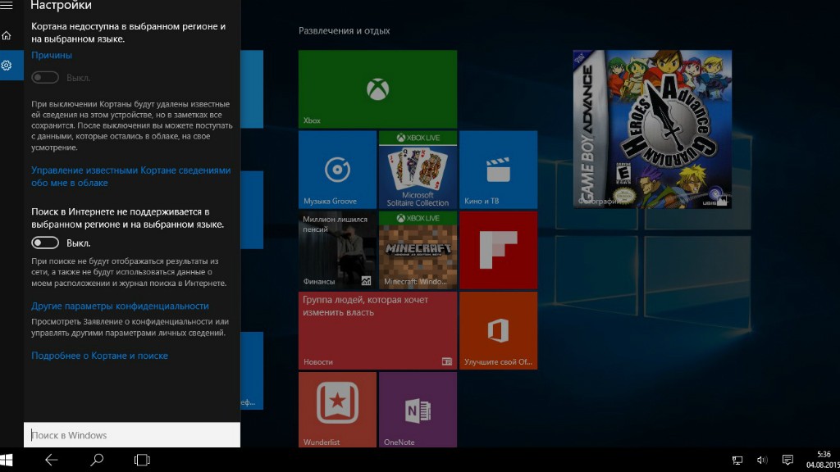Viewport: 840px width, 472px height.
Task: Open the Game Boy Advance photo tile
Action: coord(652,129)
